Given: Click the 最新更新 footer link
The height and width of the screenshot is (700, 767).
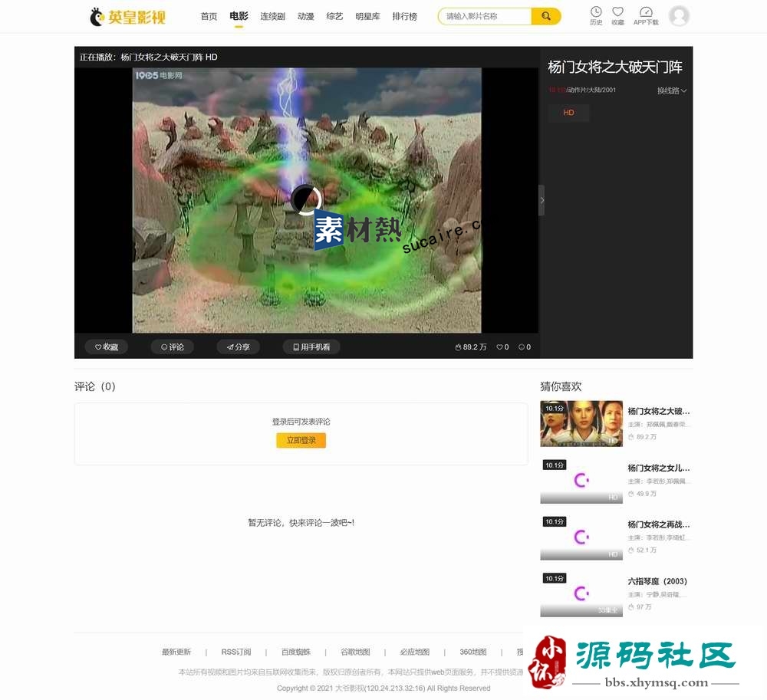Looking at the screenshot, I should pos(176,652).
